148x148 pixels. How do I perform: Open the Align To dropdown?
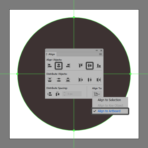point(97,94)
